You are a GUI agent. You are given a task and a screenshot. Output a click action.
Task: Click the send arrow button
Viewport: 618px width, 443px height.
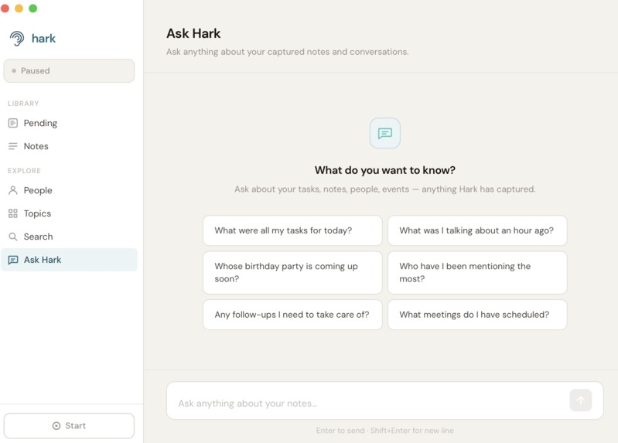pyautogui.click(x=581, y=400)
